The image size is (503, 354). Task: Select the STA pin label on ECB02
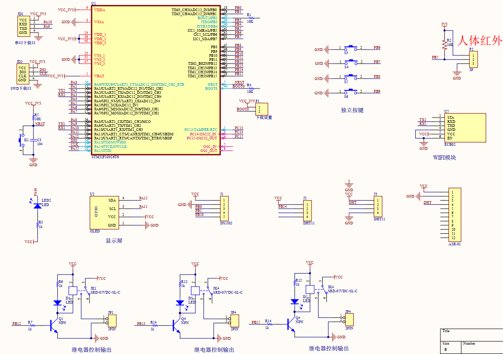pyautogui.click(x=451, y=118)
